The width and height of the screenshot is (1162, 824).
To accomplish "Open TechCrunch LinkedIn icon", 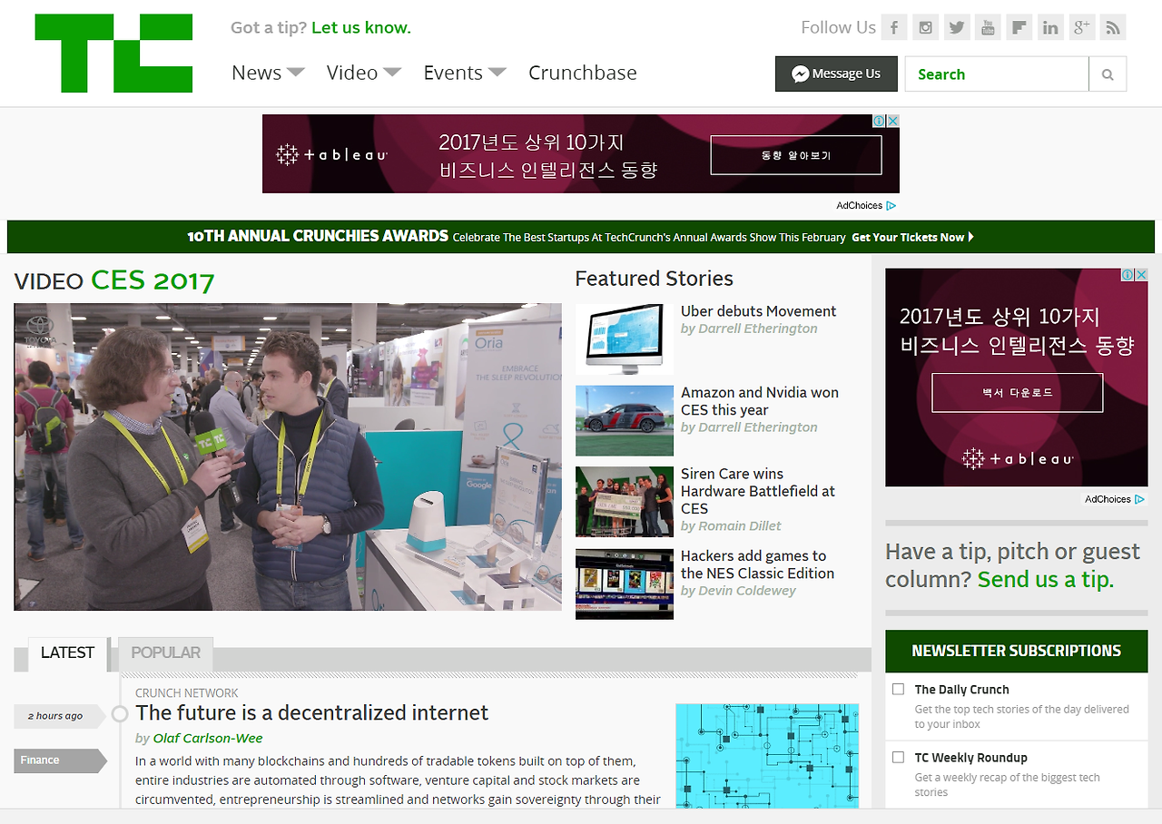I will [1050, 27].
